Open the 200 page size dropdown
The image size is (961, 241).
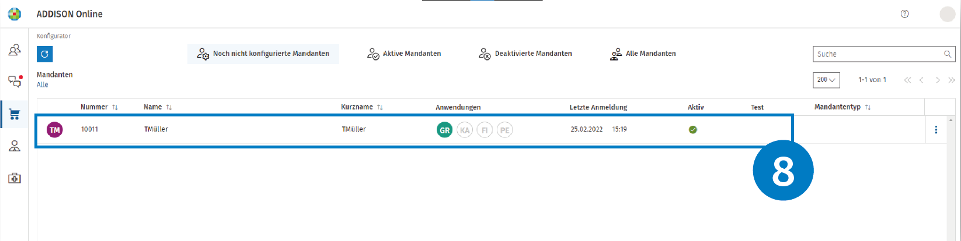[x=826, y=80]
